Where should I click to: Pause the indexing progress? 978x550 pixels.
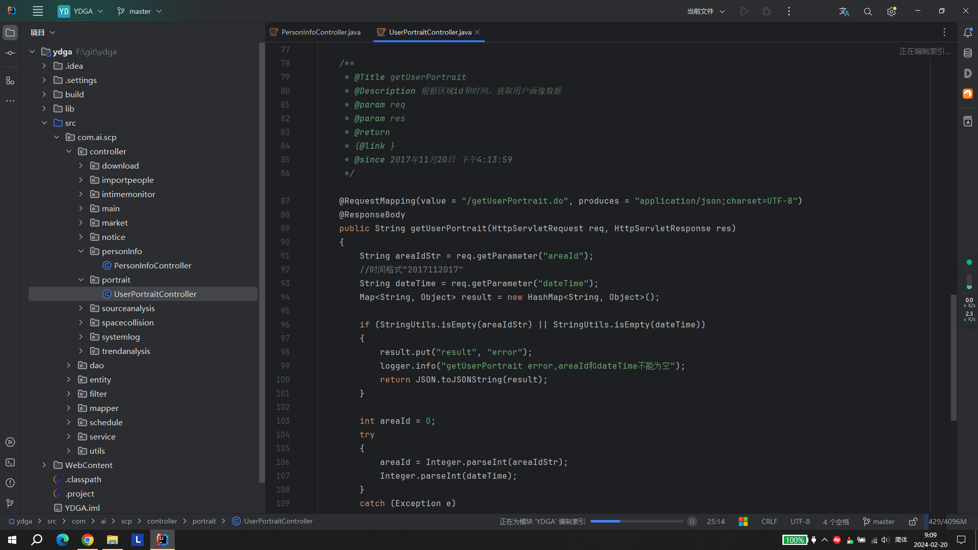pyautogui.click(x=692, y=521)
